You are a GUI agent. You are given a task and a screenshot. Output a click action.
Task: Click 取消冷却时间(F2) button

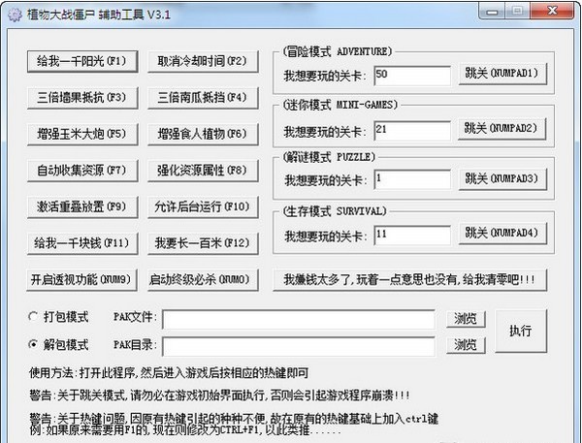tap(203, 61)
